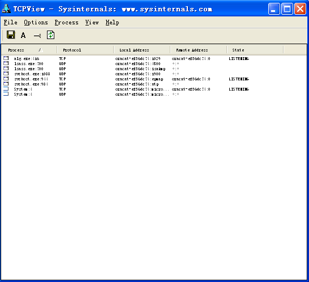Select the svchost.exe process in the ntp row
The height and width of the screenshot is (282, 309).
tap(31, 84)
